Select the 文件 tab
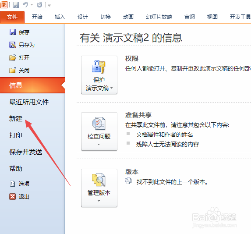 point(12,17)
